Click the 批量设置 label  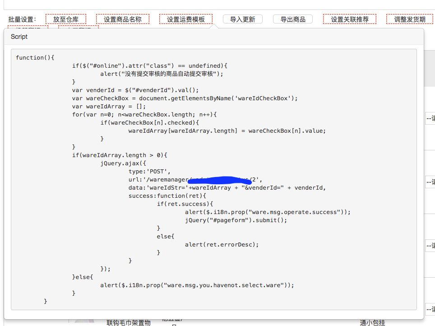pyautogui.click(x=22, y=19)
